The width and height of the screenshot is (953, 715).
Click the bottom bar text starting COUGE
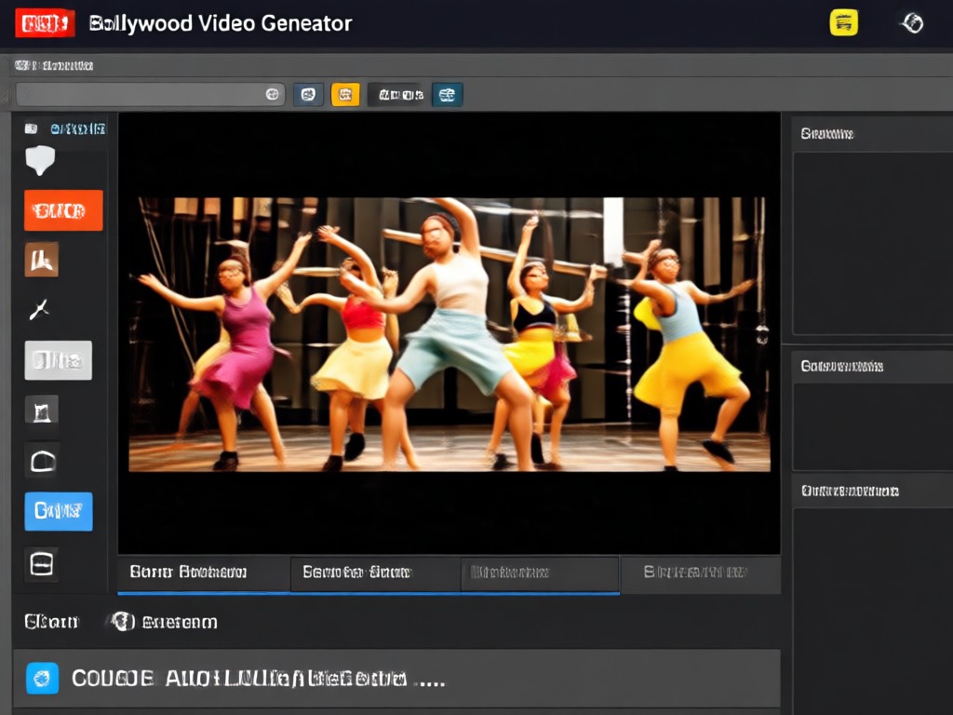tap(258, 679)
